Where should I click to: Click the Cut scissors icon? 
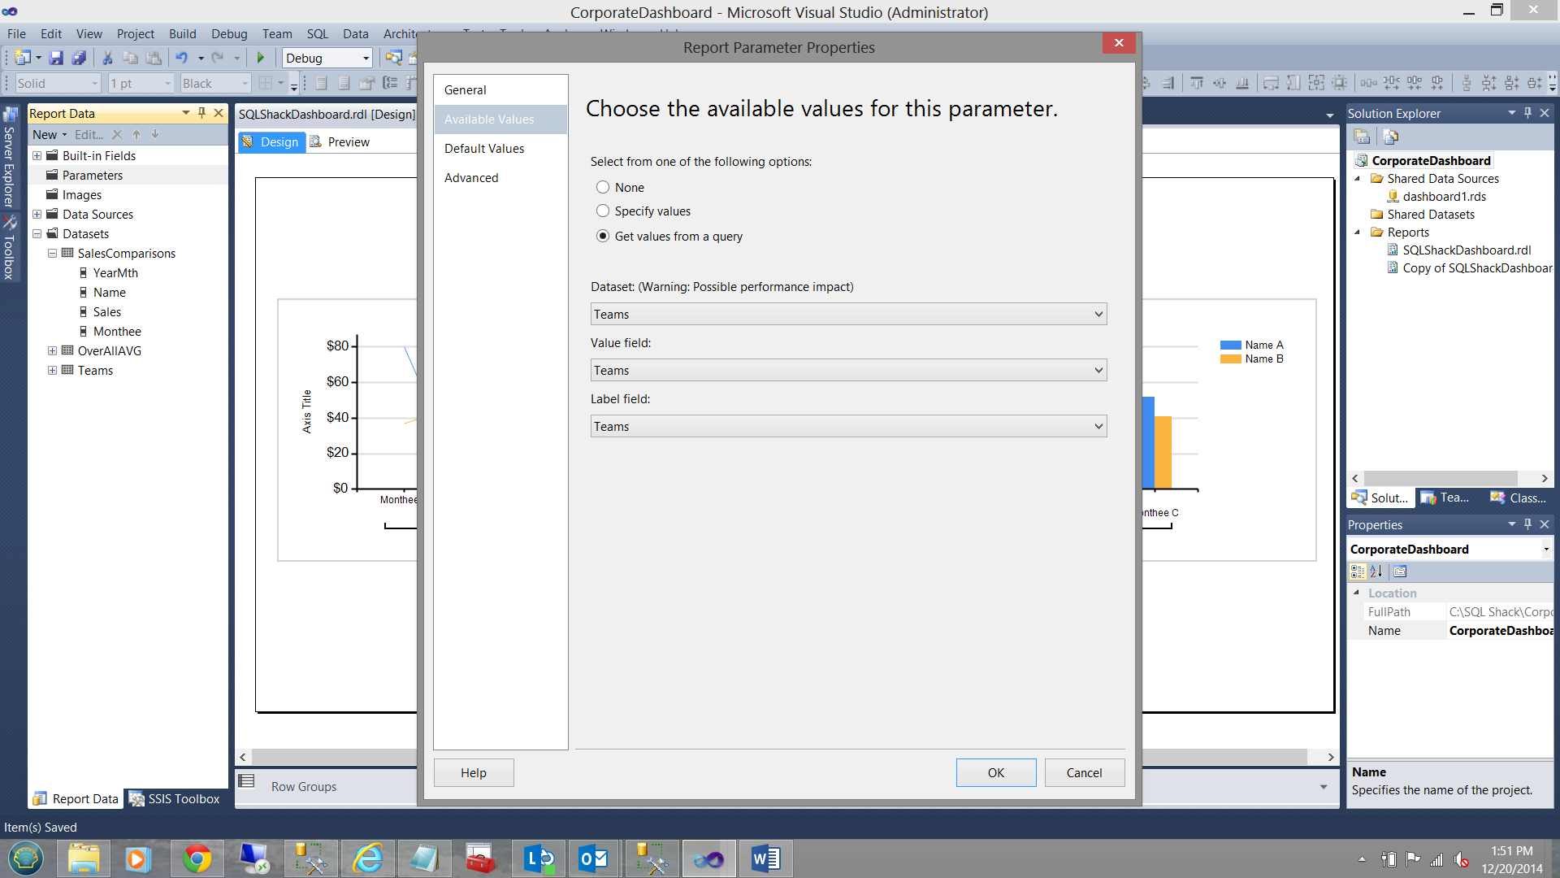point(106,58)
